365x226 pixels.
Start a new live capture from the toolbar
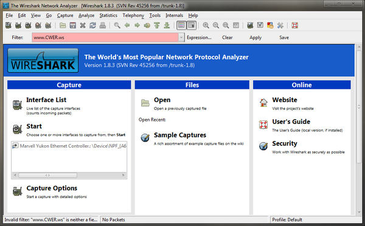coord(29,26)
